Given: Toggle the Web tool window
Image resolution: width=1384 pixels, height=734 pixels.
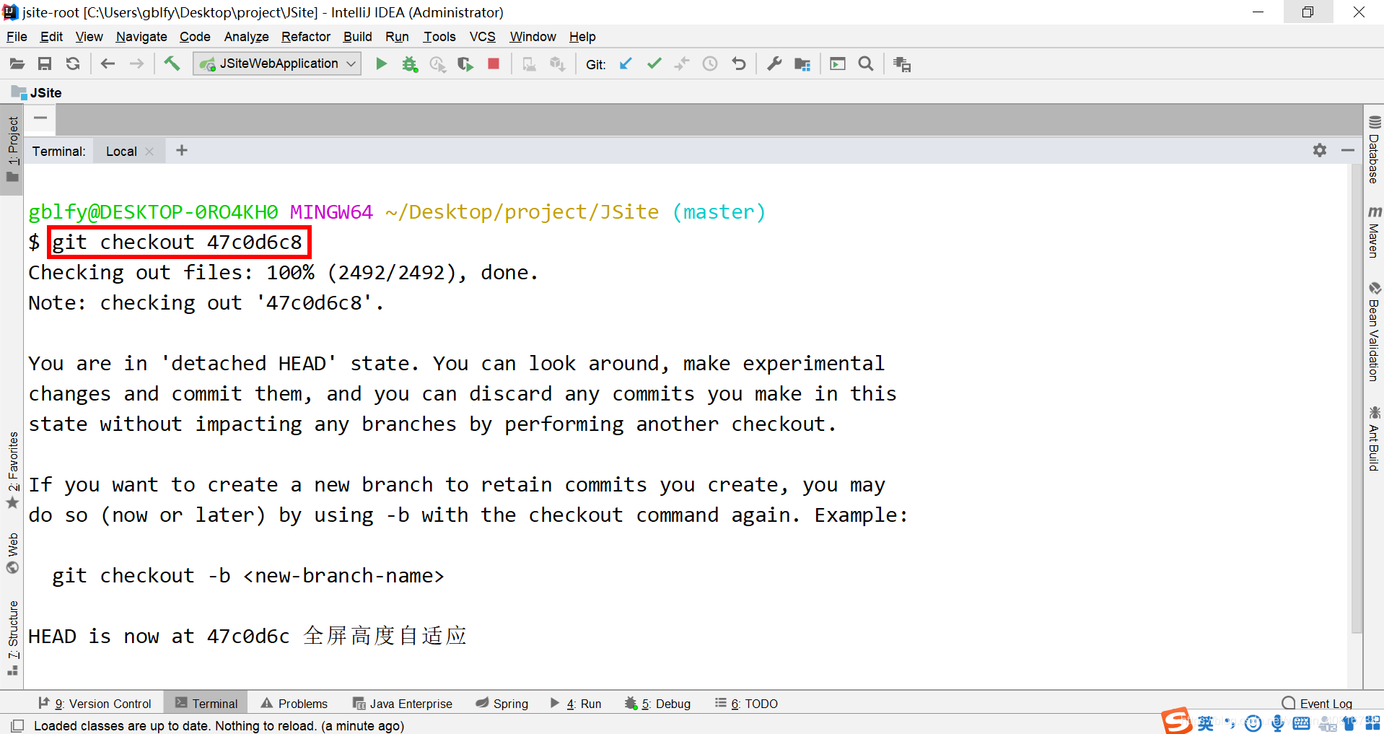Looking at the screenshot, I should point(12,553).
